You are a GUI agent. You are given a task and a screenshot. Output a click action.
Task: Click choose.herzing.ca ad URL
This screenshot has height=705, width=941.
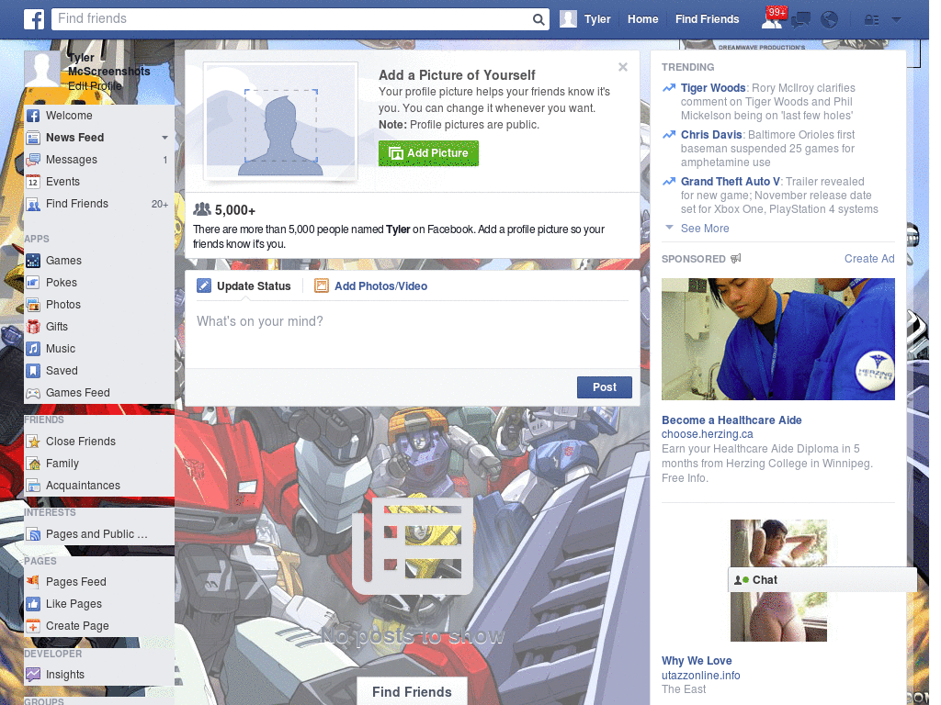pyautogui.click(x=707, y=434)
